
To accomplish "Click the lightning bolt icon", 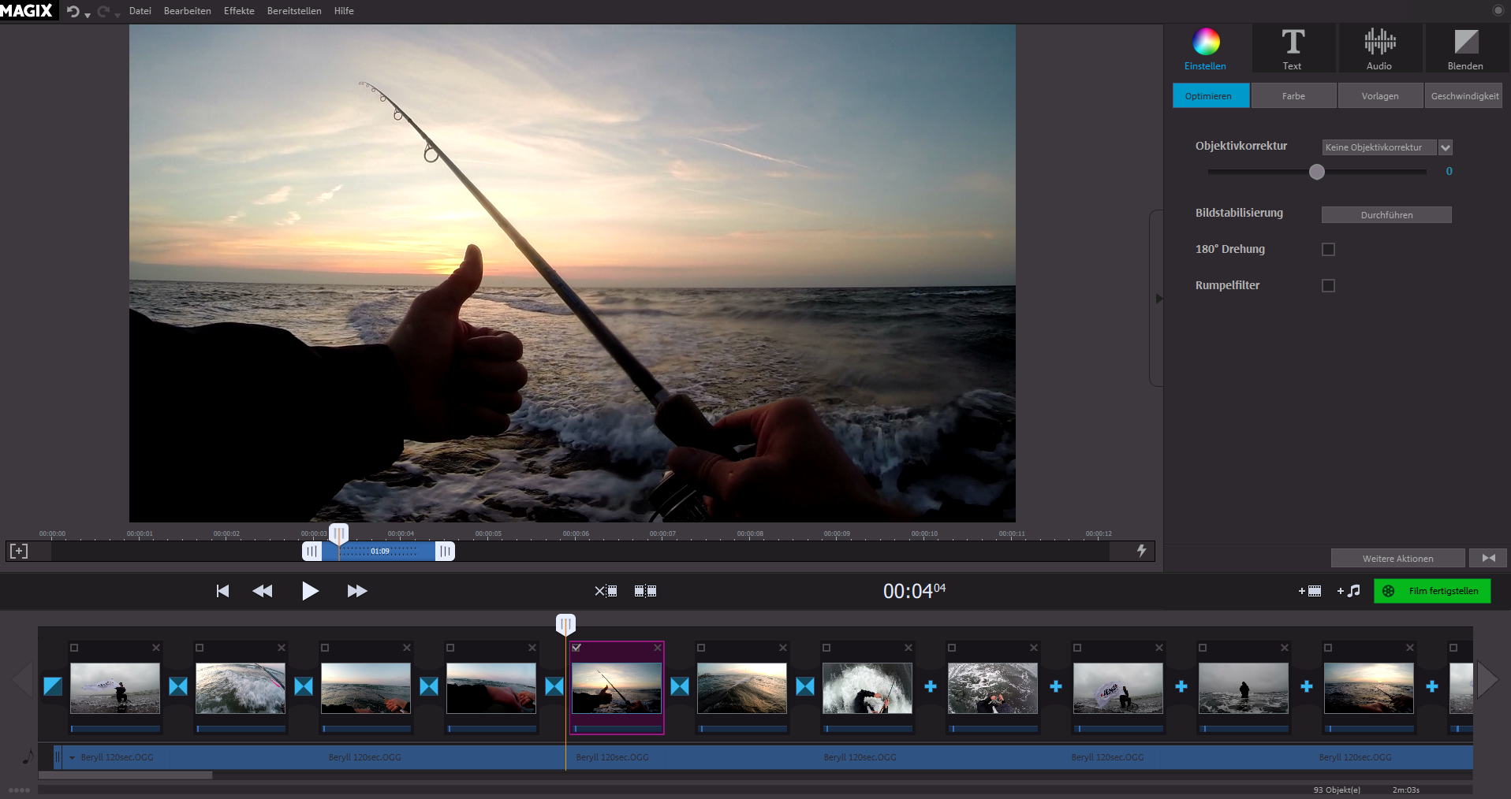I will point(1141,551).
